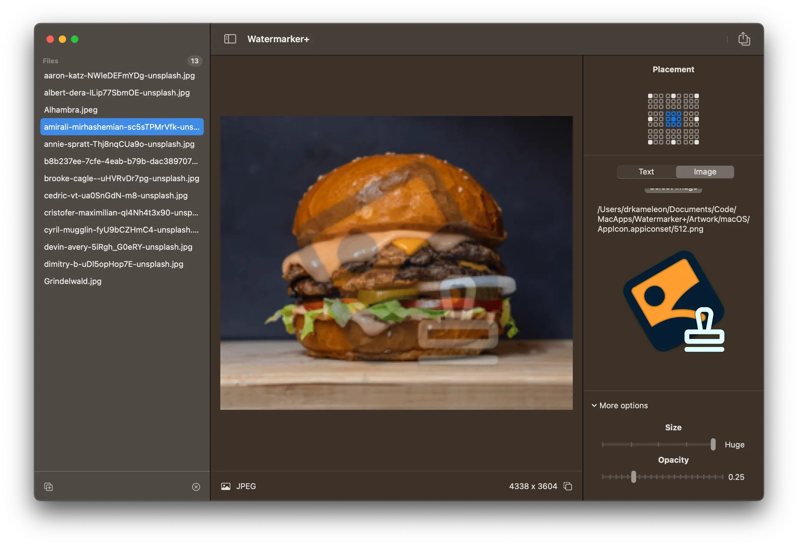Select bottom-right corner placement square
The width and height of the screenshot is (798, 546).
696,142
